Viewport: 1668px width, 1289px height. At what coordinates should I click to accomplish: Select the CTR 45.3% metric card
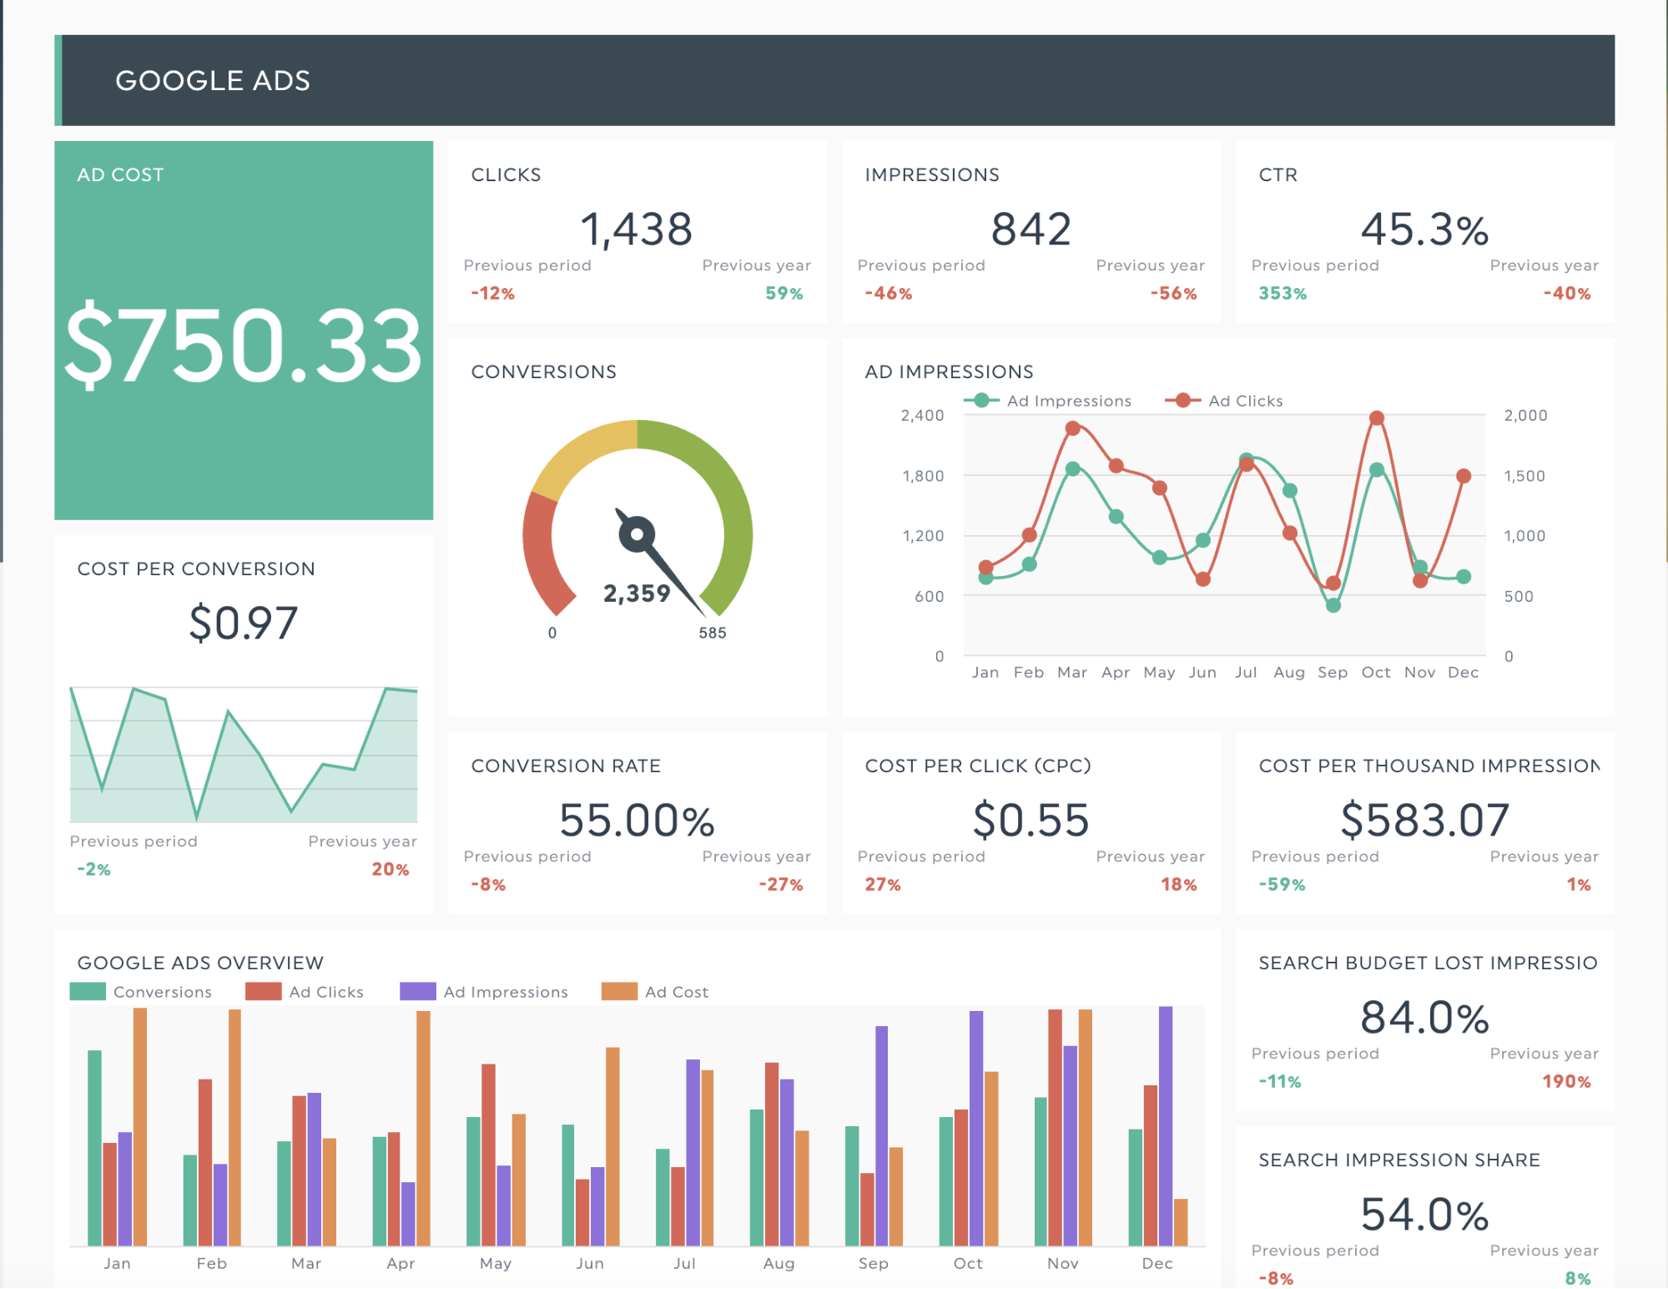(1424, 231)
